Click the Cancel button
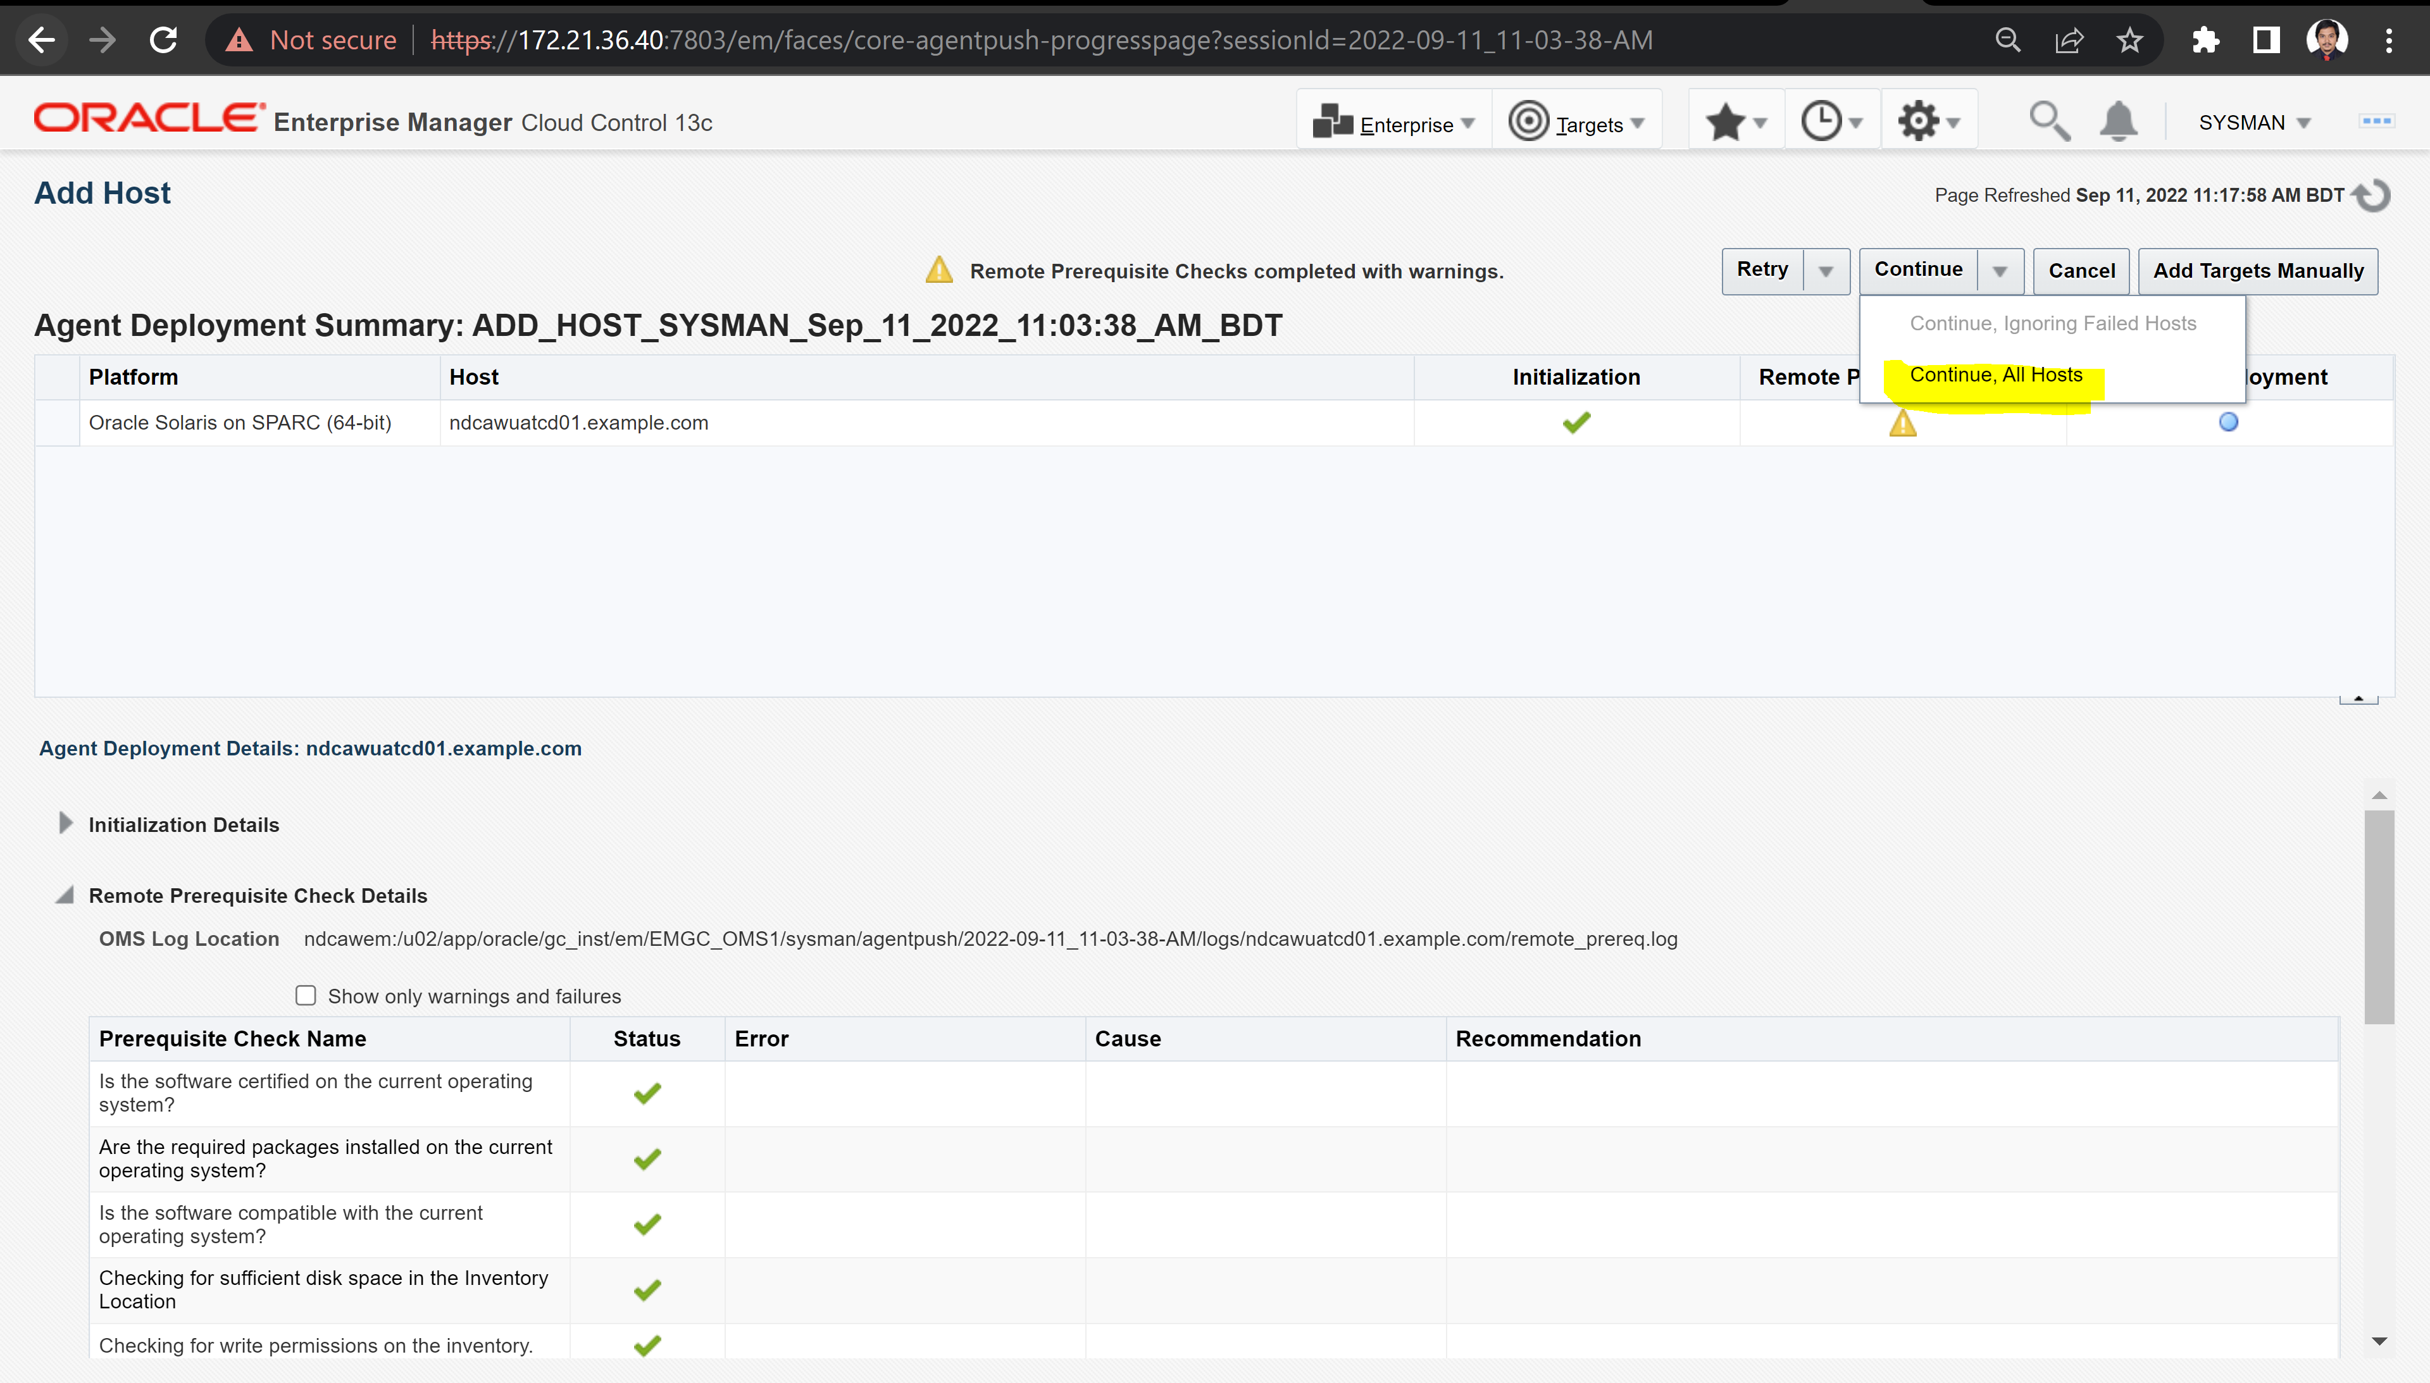The image size is (2430, 1383). (x=2081, y=271)
